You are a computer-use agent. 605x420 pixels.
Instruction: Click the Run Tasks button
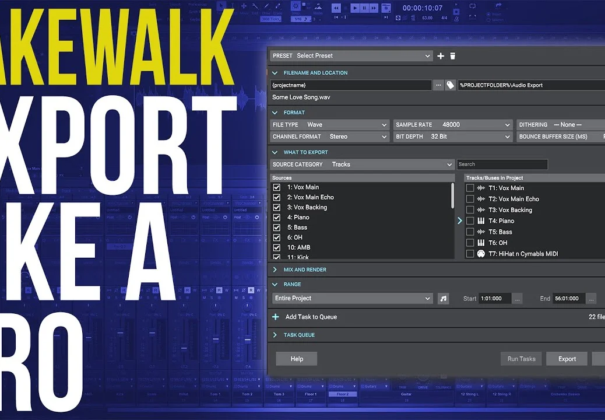pos(521,359)
